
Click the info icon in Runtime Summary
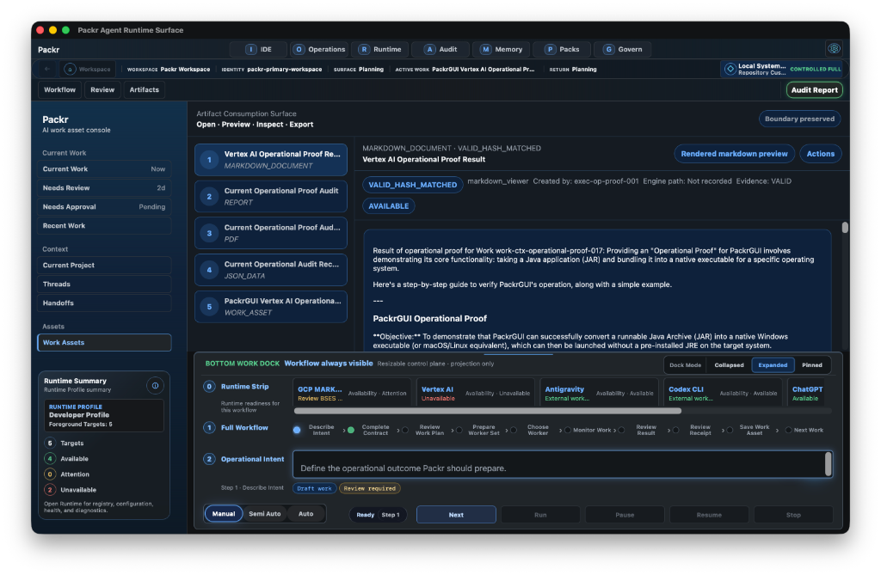(155, 386)
